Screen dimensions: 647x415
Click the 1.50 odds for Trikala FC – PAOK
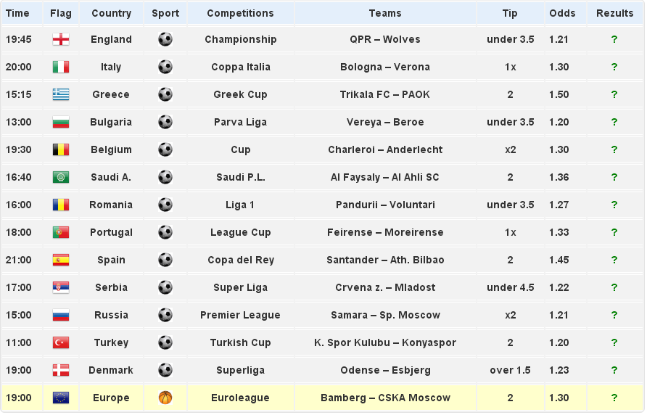pyautogui.click(x=559, y=94)
